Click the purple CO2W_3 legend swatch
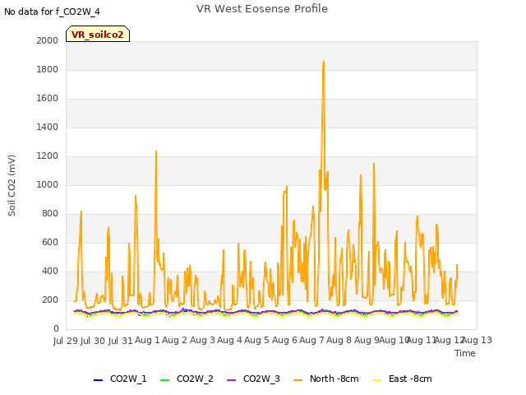The width and height of the screenshot is (526, 395). coord(231,380)
